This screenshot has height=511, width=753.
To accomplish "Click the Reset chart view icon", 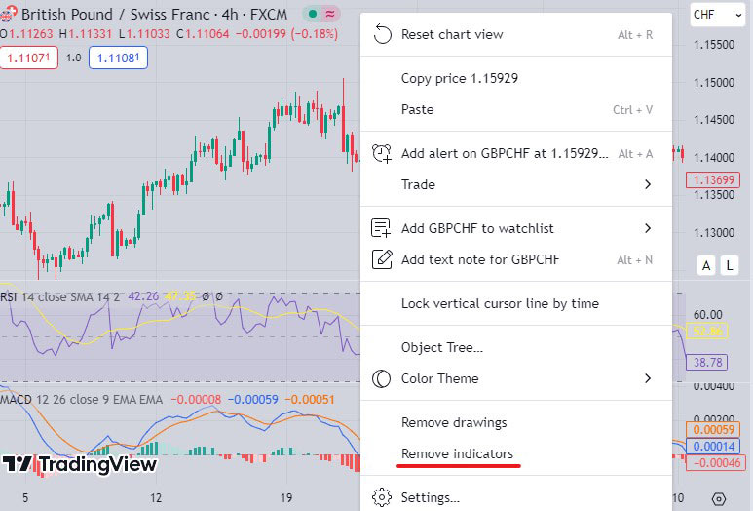I will coord(382,34).
